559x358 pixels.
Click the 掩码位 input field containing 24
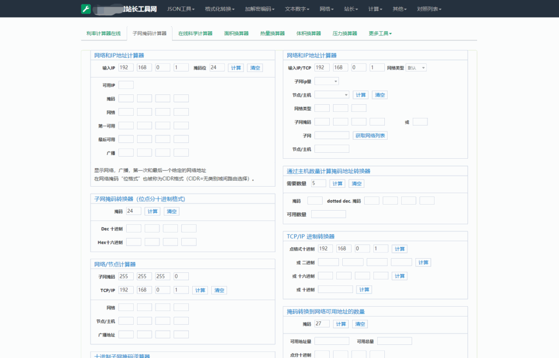click(x=217, y=68)
